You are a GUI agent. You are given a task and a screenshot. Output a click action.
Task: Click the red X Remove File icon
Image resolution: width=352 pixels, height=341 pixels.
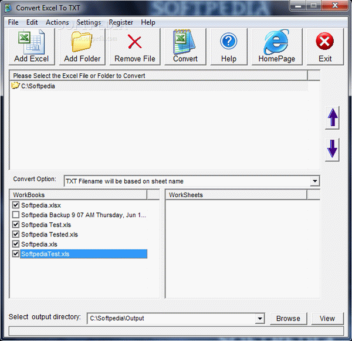click(135, 42)
